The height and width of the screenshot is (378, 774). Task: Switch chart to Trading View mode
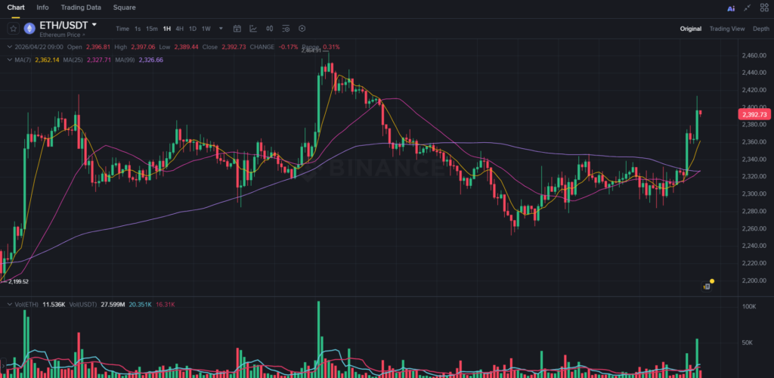[727, 29]
